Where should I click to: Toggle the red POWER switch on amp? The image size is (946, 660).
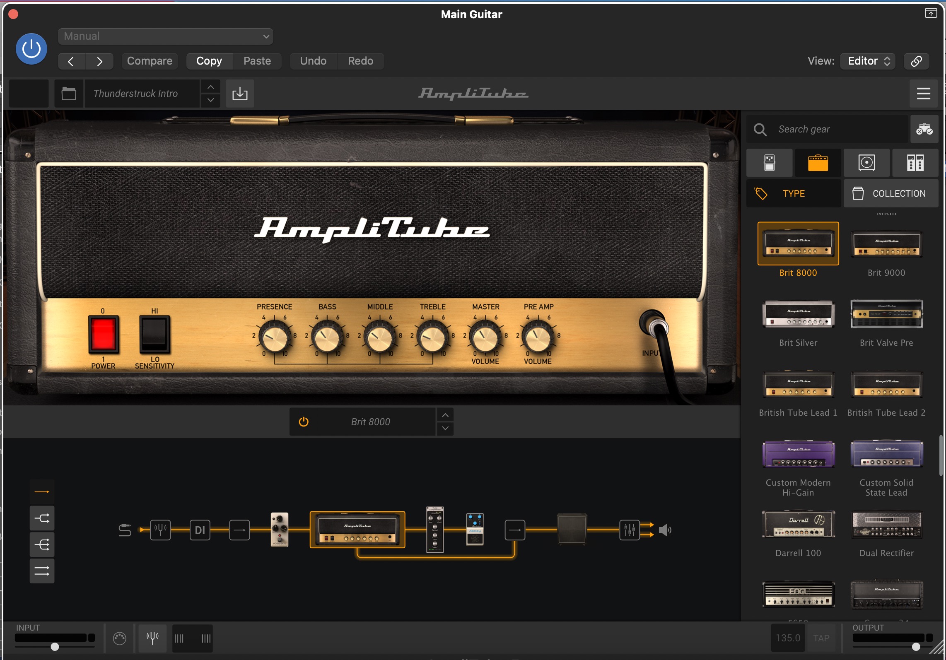tap(103, 334)
